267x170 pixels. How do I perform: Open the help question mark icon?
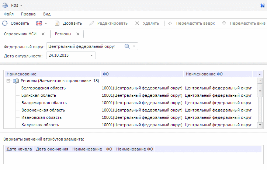point(263,6)
